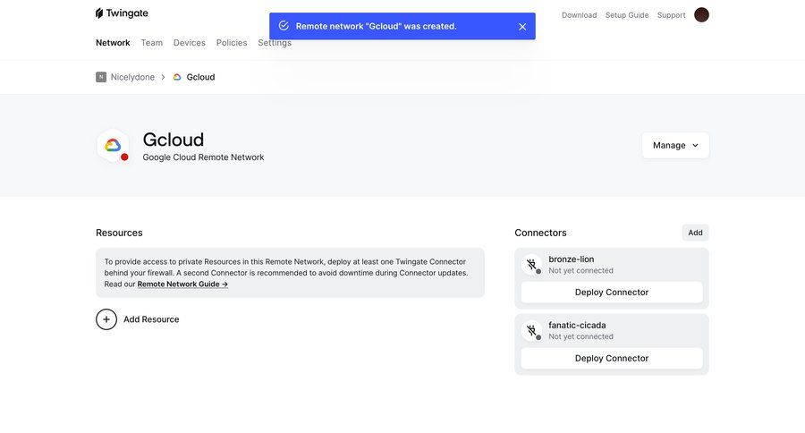Click fanatic-cicada Not yet connected status
Screen dimensions: 805x433
click(580, 337)
